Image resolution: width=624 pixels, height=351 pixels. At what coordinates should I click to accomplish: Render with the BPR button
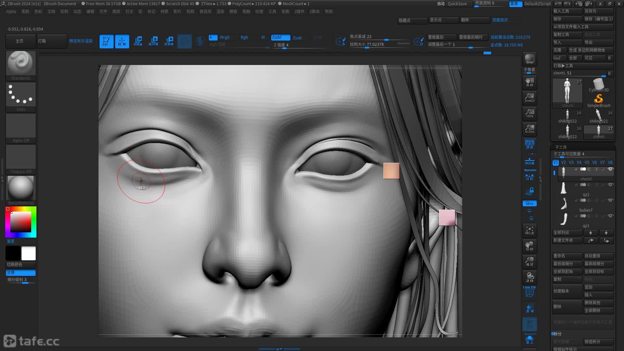pos(529,59)
